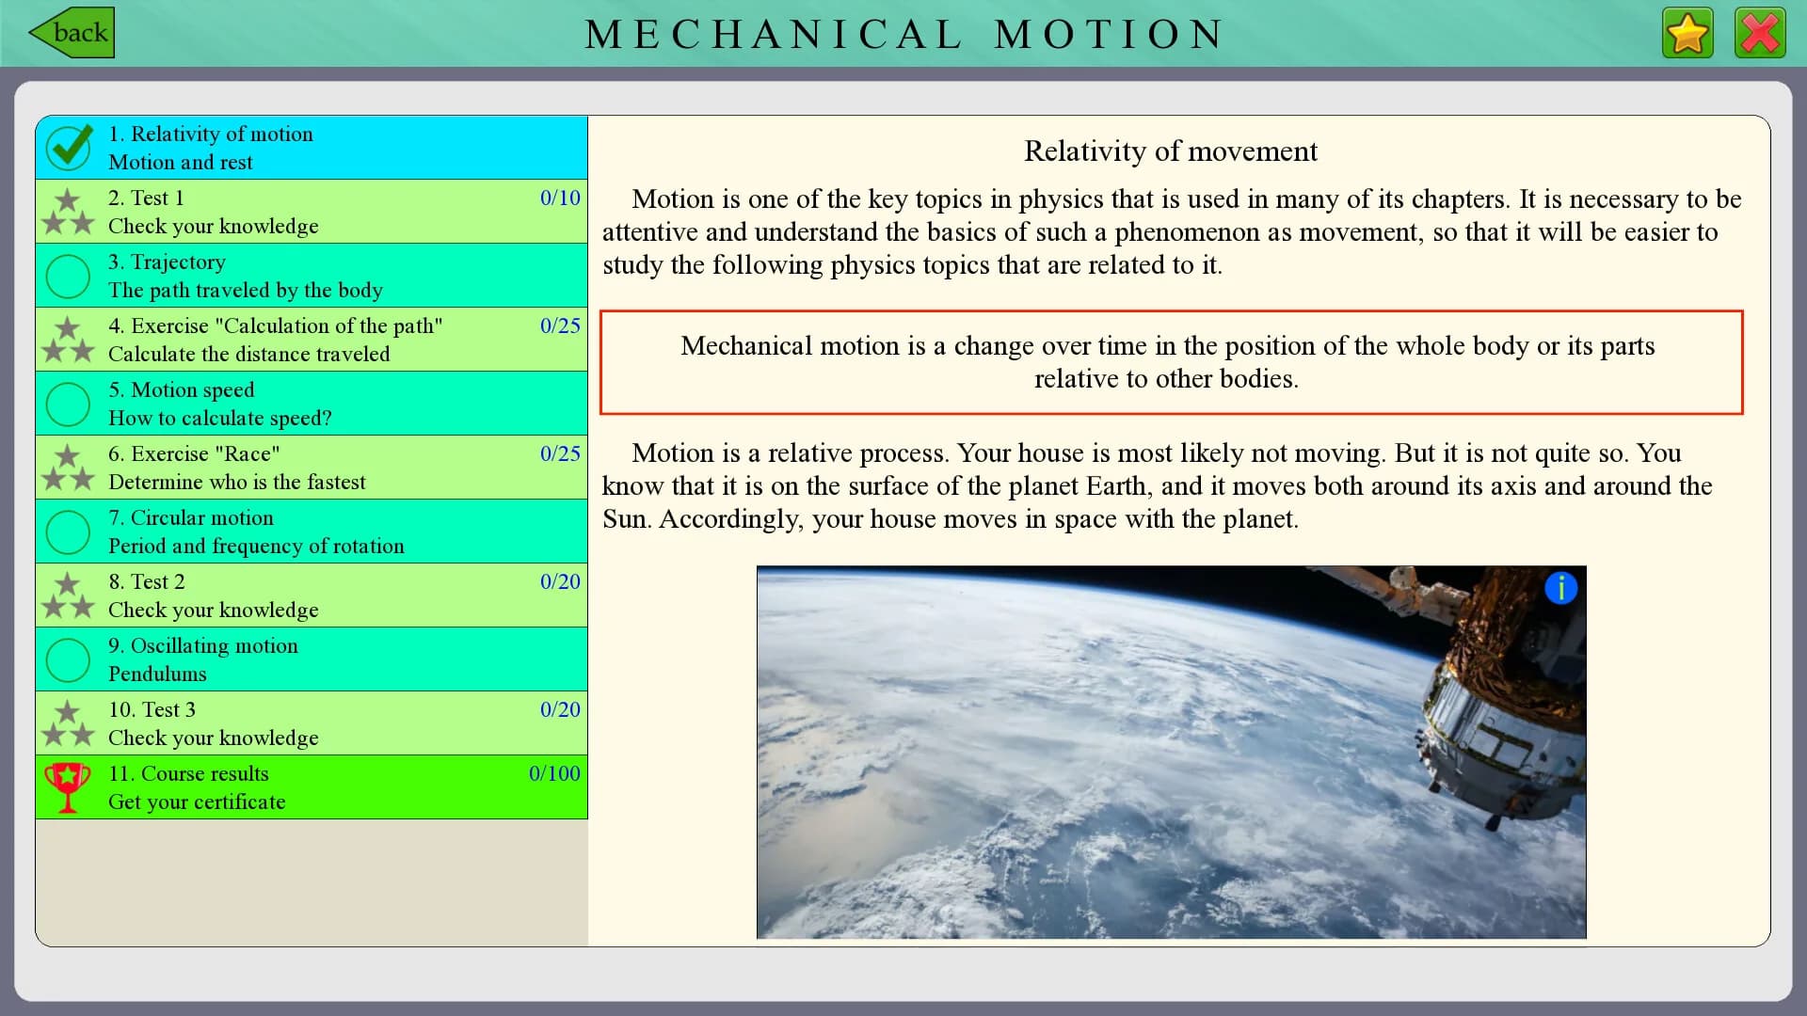Click 'Period and frequency of rotation' subtitle
The image size is (1807, 1016).
click(x=256, y=546)
